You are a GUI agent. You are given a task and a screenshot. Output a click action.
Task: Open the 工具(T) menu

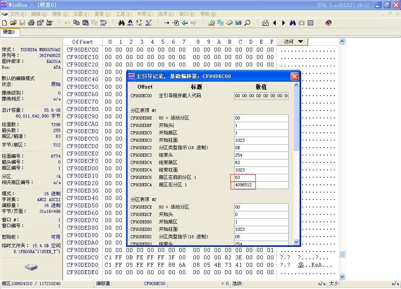pyautogui.click(x=124, y=14)
